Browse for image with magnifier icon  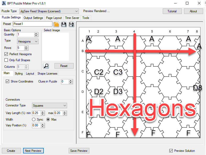[46, 66]
